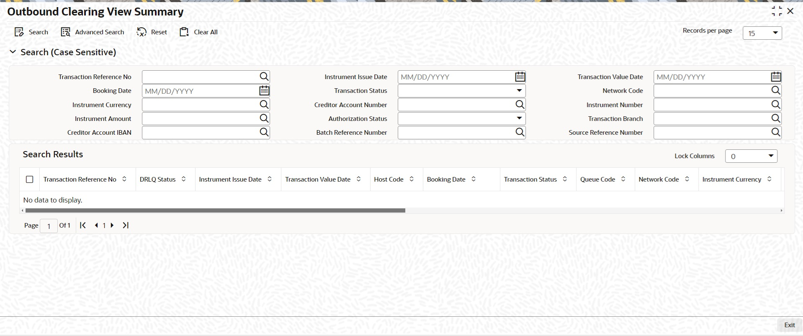Jump to first page of results
803x336 pixels.
(83, 225)
